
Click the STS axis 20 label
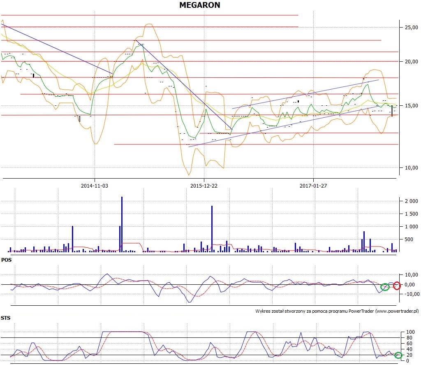click(x=409, y=355)
